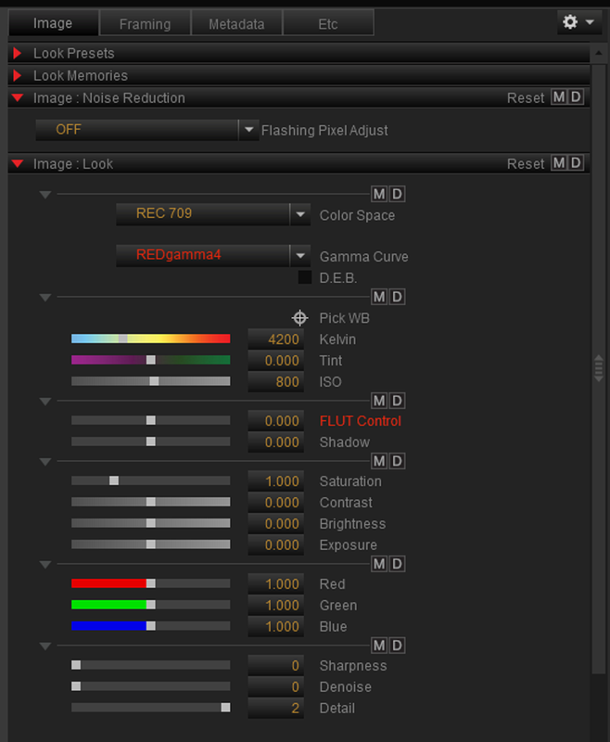Click the Tint magenta-green slider

pos(151,360)
